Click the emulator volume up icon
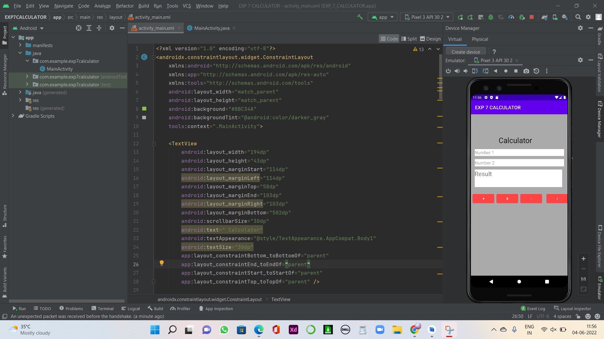This screenshot has height=339, width=604. [x=457, y=71]
